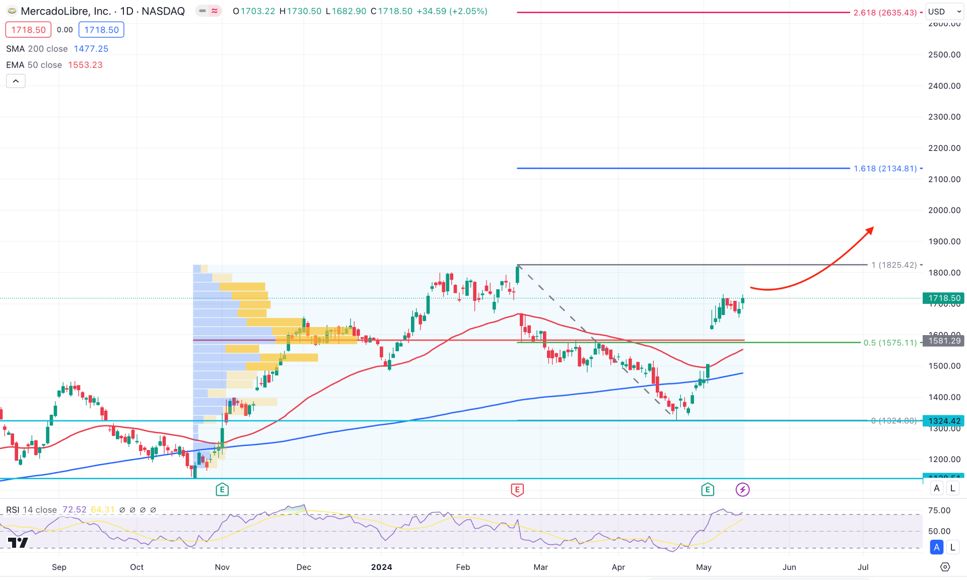
Task: Toggle auto scale A on price pane
Action: pos(937,488)
